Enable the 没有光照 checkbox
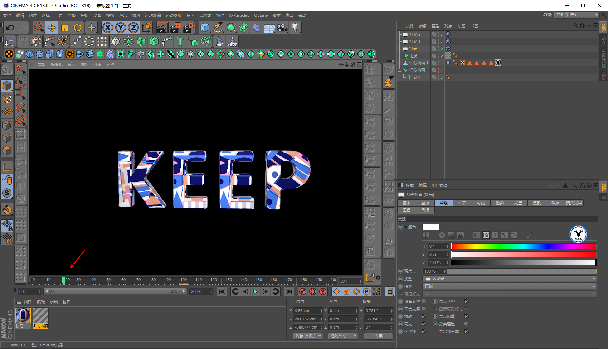608x349 pixels. [424, 301]
